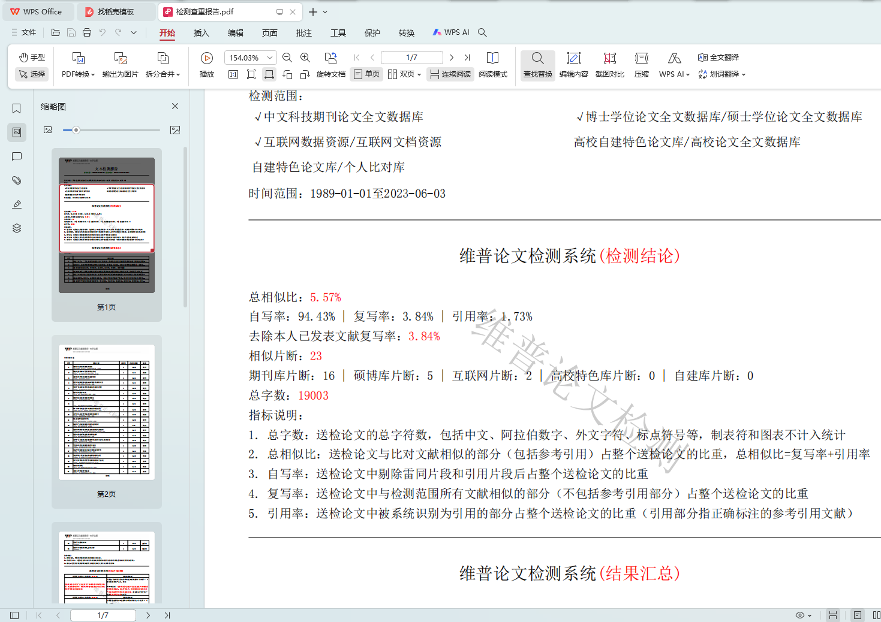The width and height of the screenshot is (881, 622).
Task: Toggle navigation pane at status bar left
Action: (x=14, y=615)
